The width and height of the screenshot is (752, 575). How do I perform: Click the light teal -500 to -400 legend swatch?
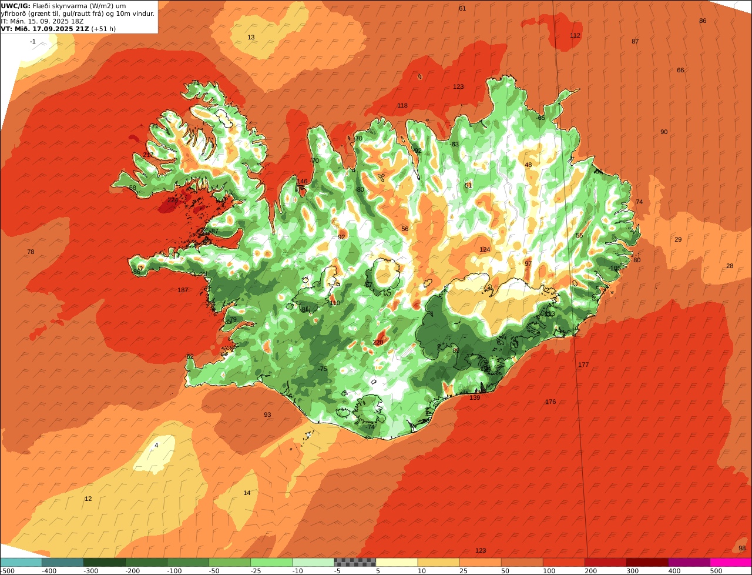coord(21,562)
